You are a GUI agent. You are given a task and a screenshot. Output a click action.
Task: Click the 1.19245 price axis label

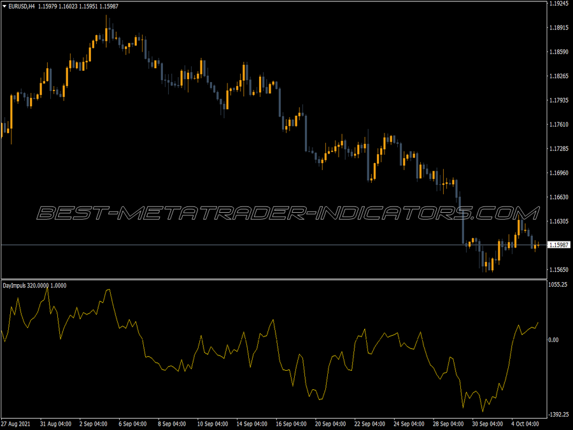(x=559, y=3)
